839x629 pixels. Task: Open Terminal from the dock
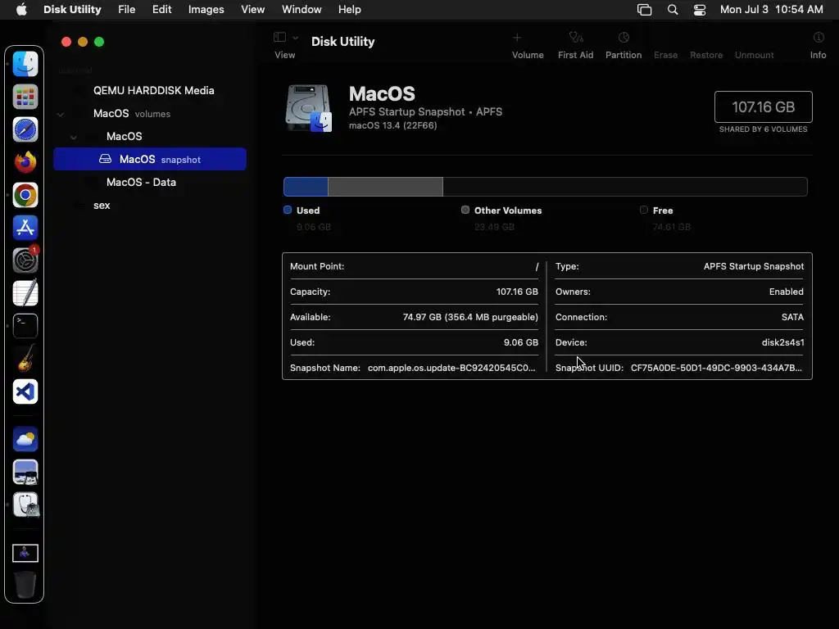(25, 326)
